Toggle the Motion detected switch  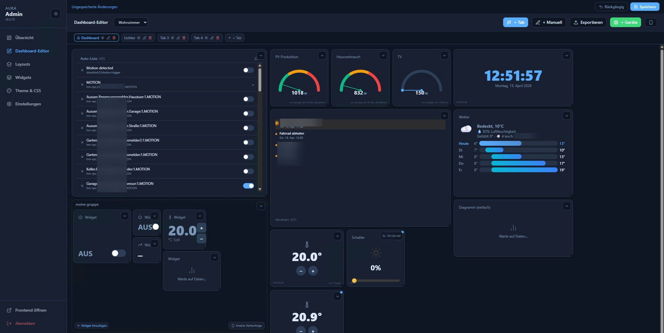[x=248, y=70]
